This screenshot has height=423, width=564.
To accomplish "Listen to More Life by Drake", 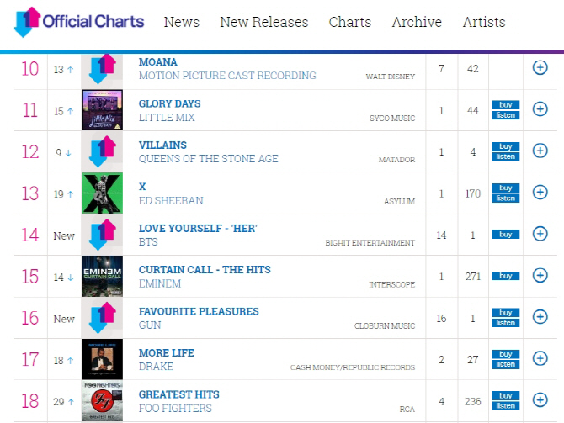I will coord(506,364).
